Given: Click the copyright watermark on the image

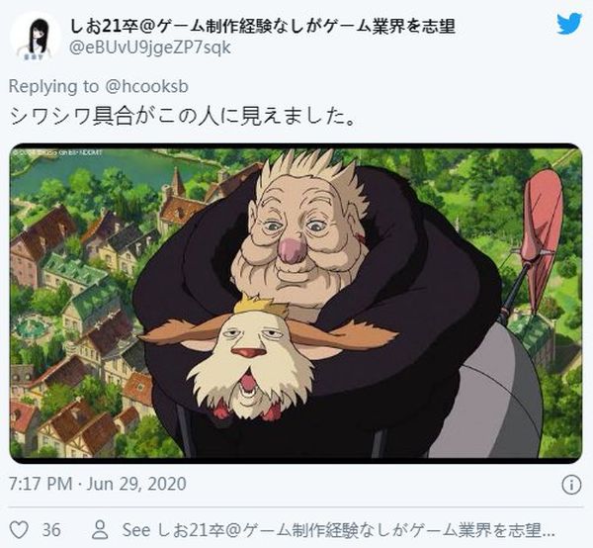Looking at the screenshot, I should [57, 153].
